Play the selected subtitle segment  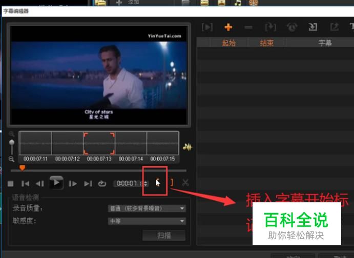[x=207, y=27]
